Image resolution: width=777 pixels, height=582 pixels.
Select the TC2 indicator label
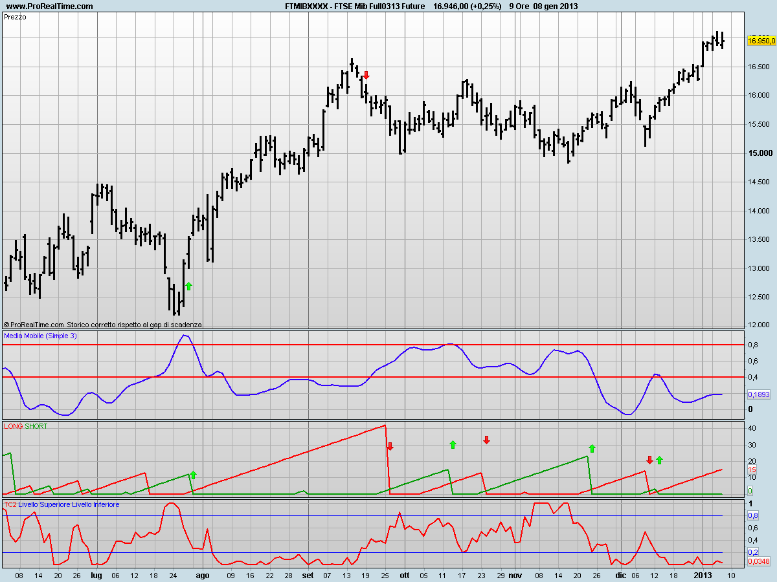coord(10,504)
